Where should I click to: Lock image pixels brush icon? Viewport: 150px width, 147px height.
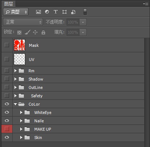[27, 32]
